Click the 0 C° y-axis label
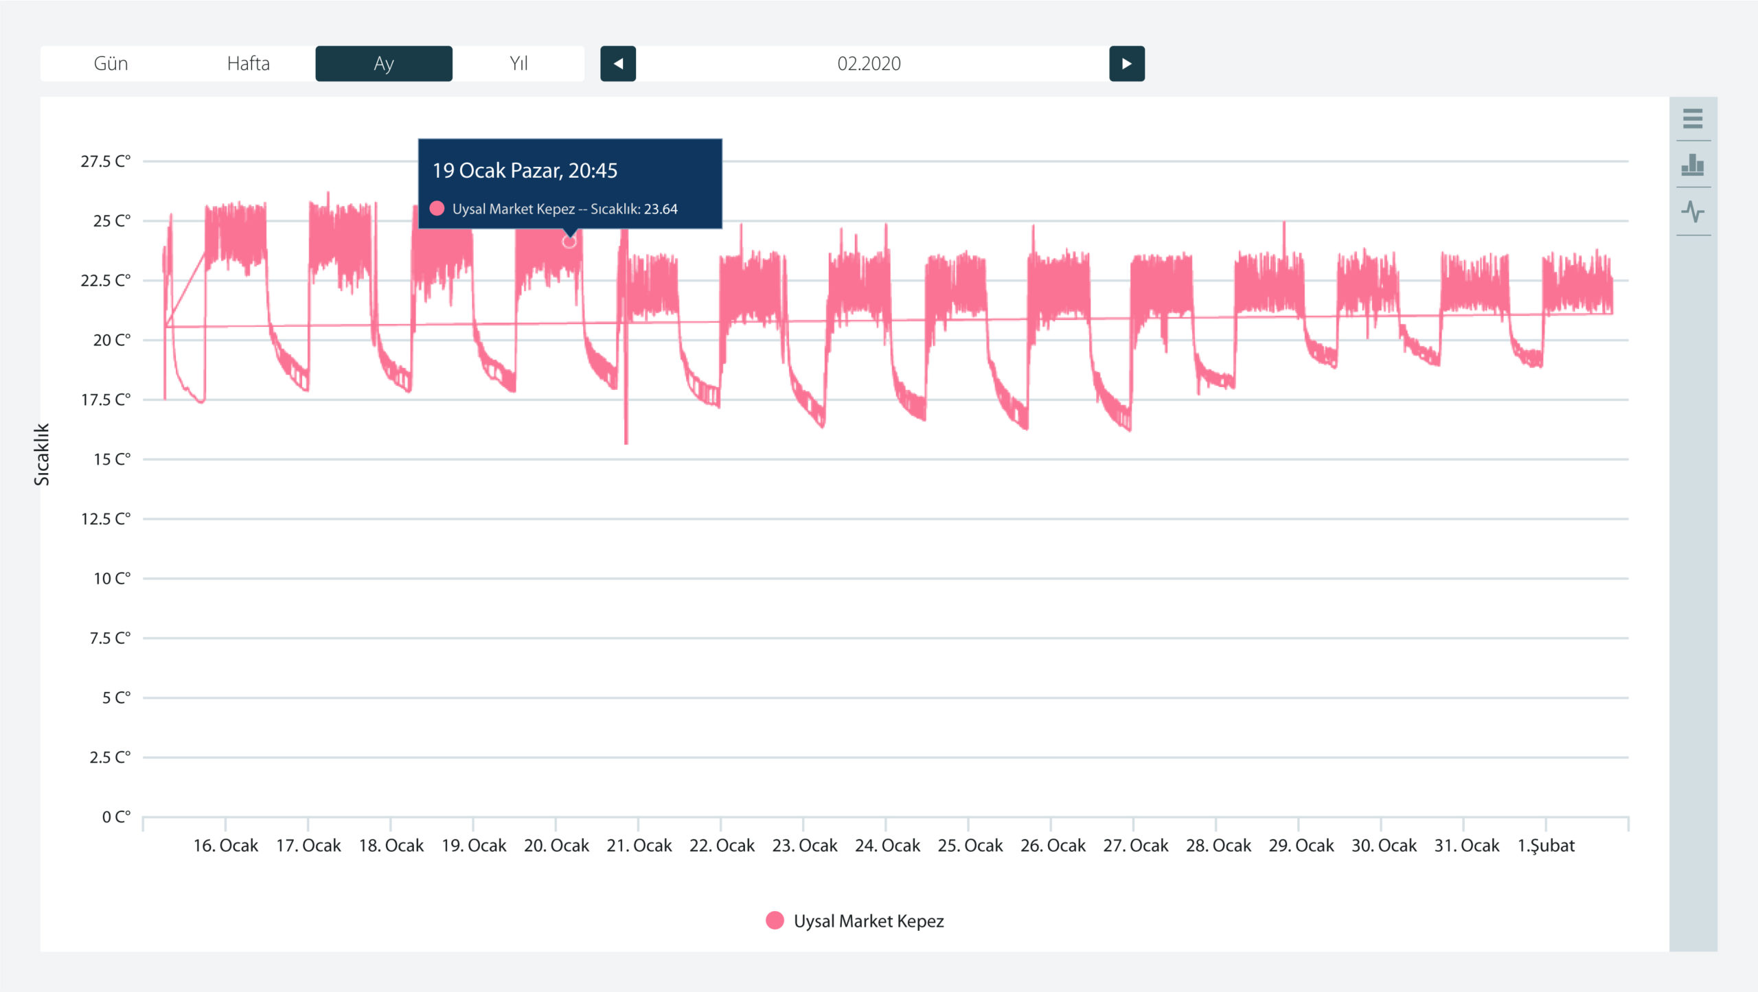Viewport: 1758px width, 992px height. [x=116, y=817]
